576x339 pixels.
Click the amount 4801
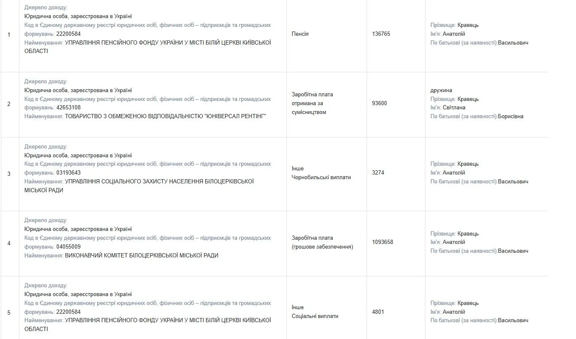[x=378, y=312]
